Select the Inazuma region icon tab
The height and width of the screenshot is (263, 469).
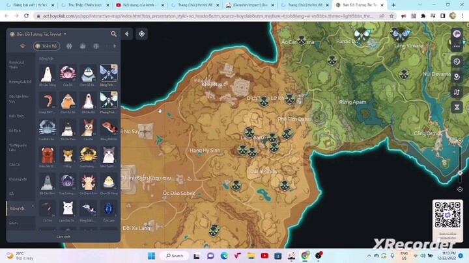pos(96,46)
